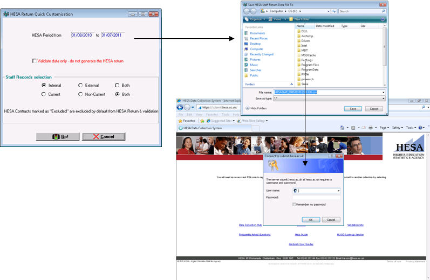Open Documents in Favorite Links
430x280 pixels.
click(257, 33)
